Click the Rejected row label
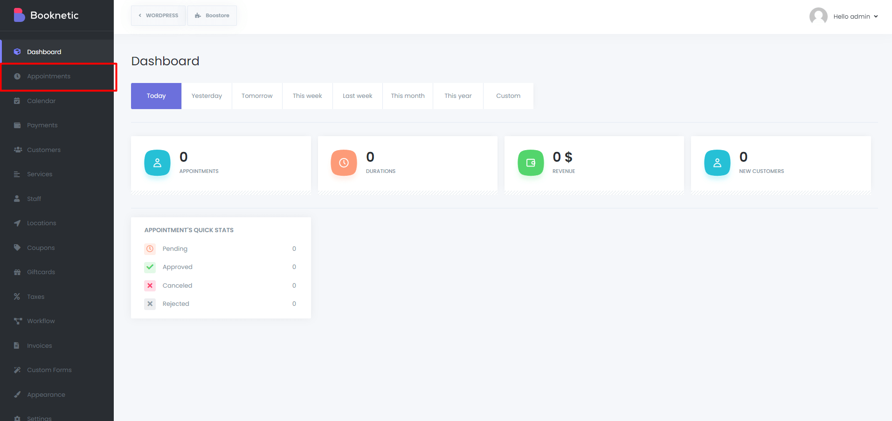This screenshot has width=892, height=421. [x=176, y=304]
